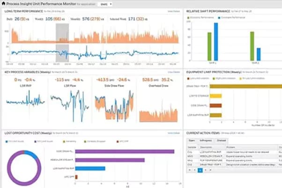Open View Details for Long Term Performance
This screenshot has width=282, height=188.
point(174,10)
